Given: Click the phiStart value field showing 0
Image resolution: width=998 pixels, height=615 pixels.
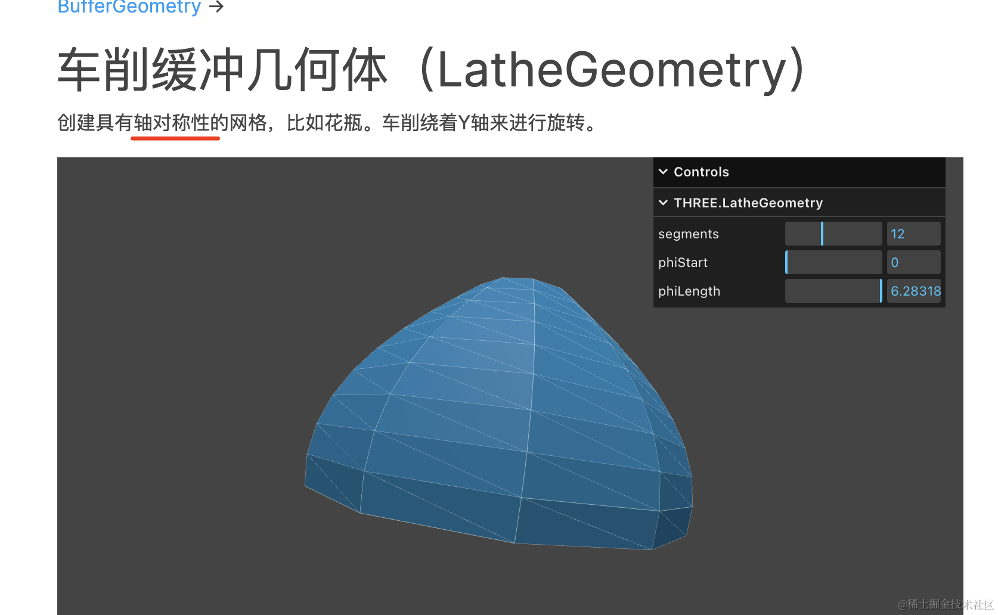Looking at the screenshot, I should pyautogui.click(x=914, y=262).
